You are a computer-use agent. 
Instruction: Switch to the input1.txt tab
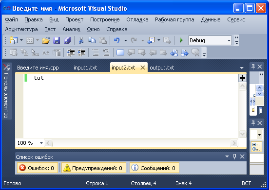click(85, 68)
